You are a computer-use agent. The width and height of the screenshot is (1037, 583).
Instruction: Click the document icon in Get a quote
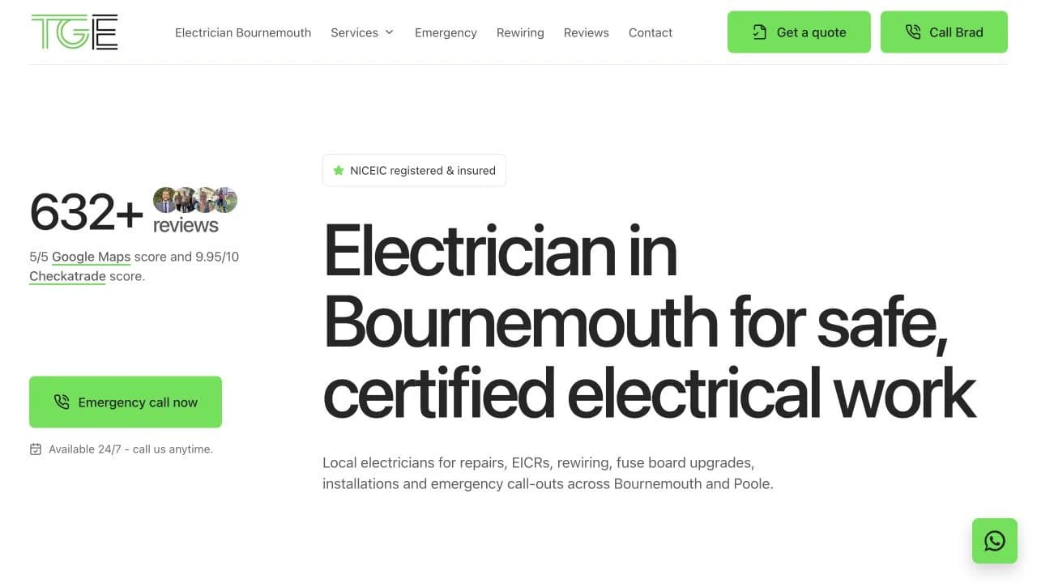[x=759, y=32]
